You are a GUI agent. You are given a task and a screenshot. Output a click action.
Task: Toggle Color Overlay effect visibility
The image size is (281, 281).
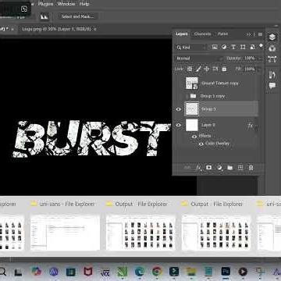201,144
